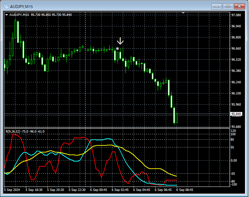Click the -100 level on indicator scale
Image resolution: width=249 pixels, height=197 pixels.
point(234,185)
